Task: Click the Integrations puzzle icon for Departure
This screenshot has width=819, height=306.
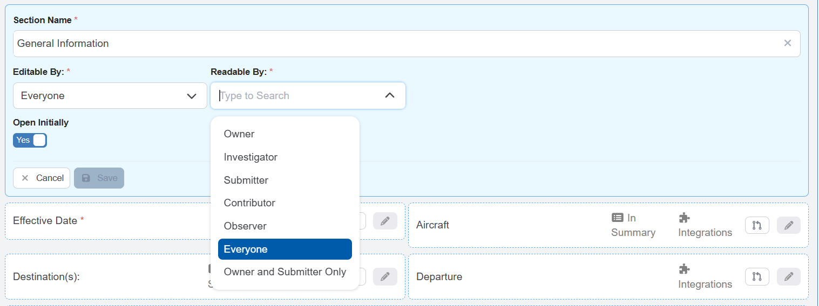Action: 684,269
